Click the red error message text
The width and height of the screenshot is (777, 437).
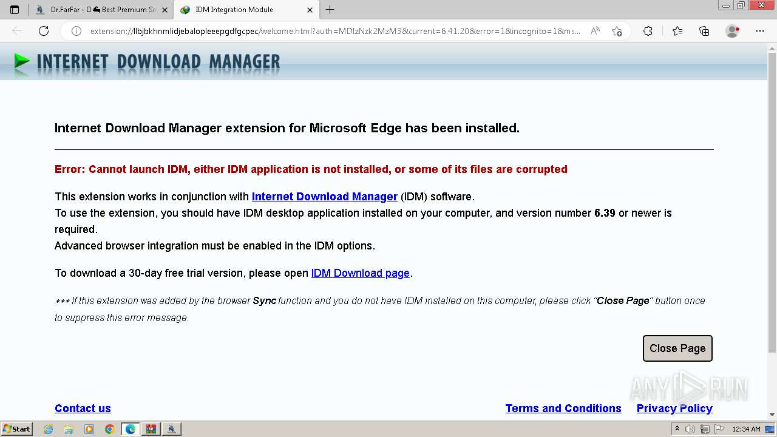click(311, 169)
